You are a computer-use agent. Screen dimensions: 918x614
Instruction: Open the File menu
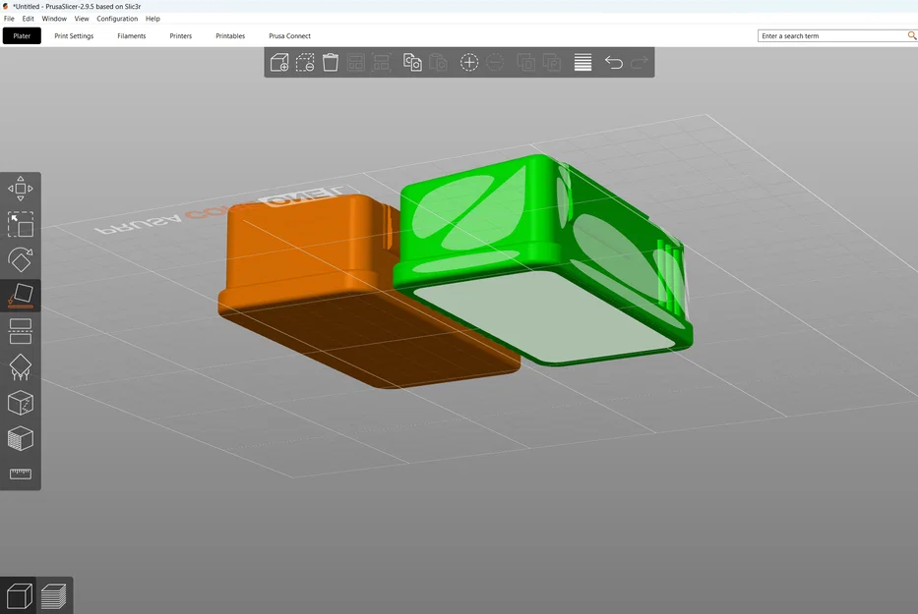(9, 19)
